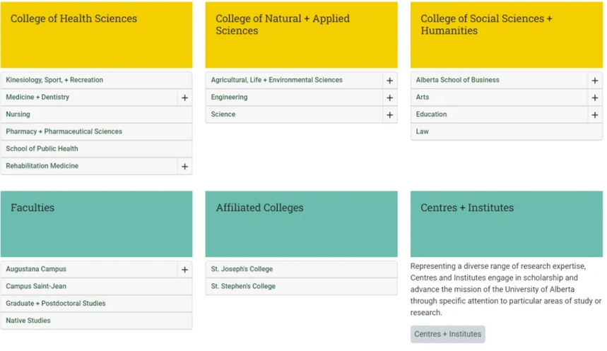Open St. Joseph's College link
Screen dimensions: 607x351
click(242, 269)
